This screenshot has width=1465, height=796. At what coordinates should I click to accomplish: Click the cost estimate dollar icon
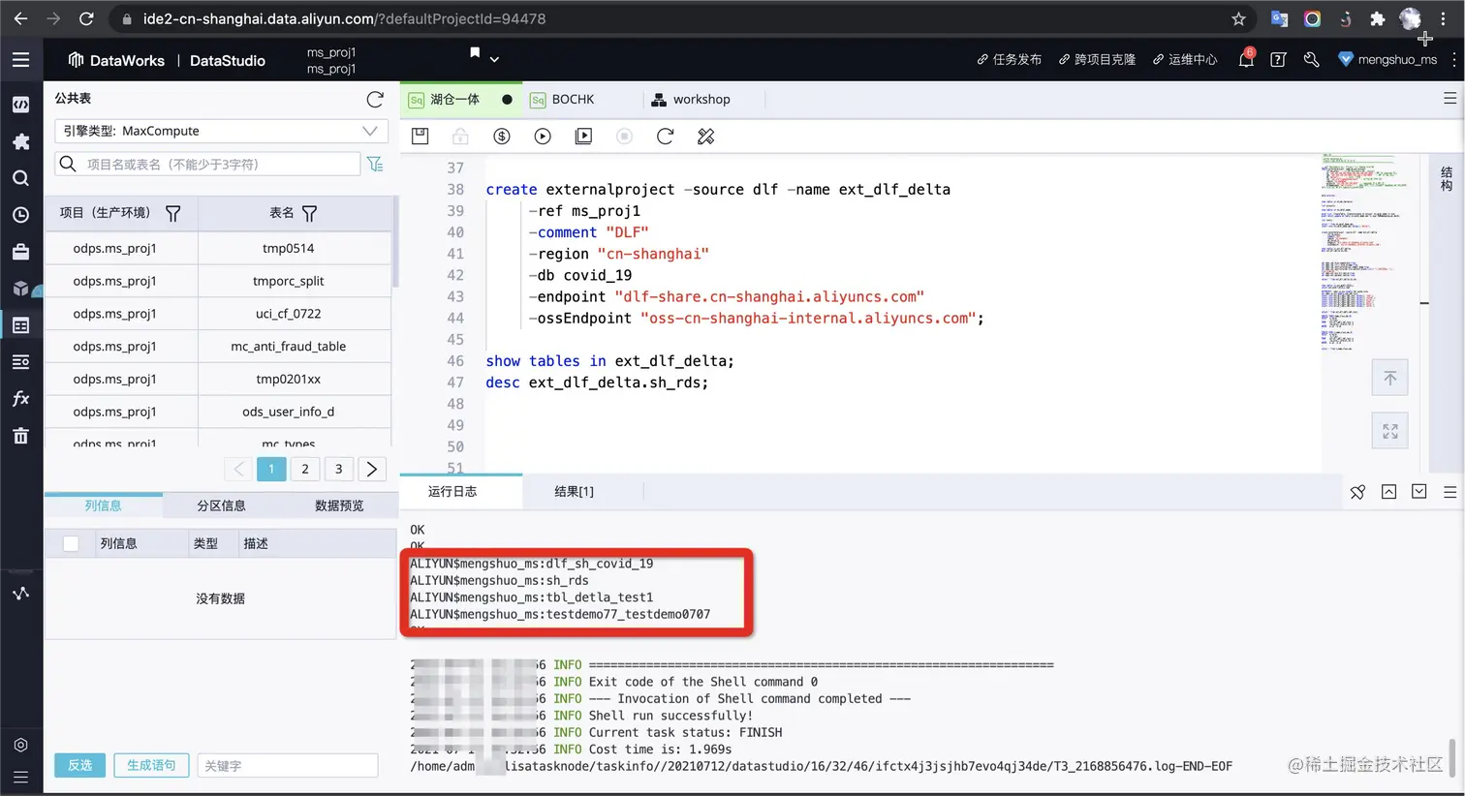click(502, 137)
